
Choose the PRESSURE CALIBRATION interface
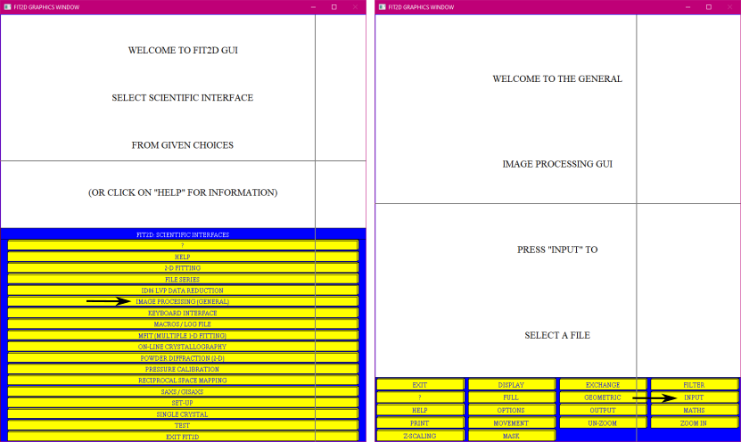pyautogui.click(x=183, y=369)
